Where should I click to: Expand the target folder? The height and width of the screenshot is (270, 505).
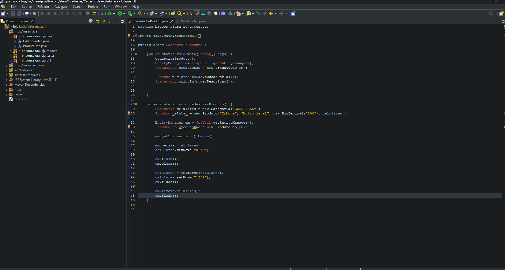point(6,94)
